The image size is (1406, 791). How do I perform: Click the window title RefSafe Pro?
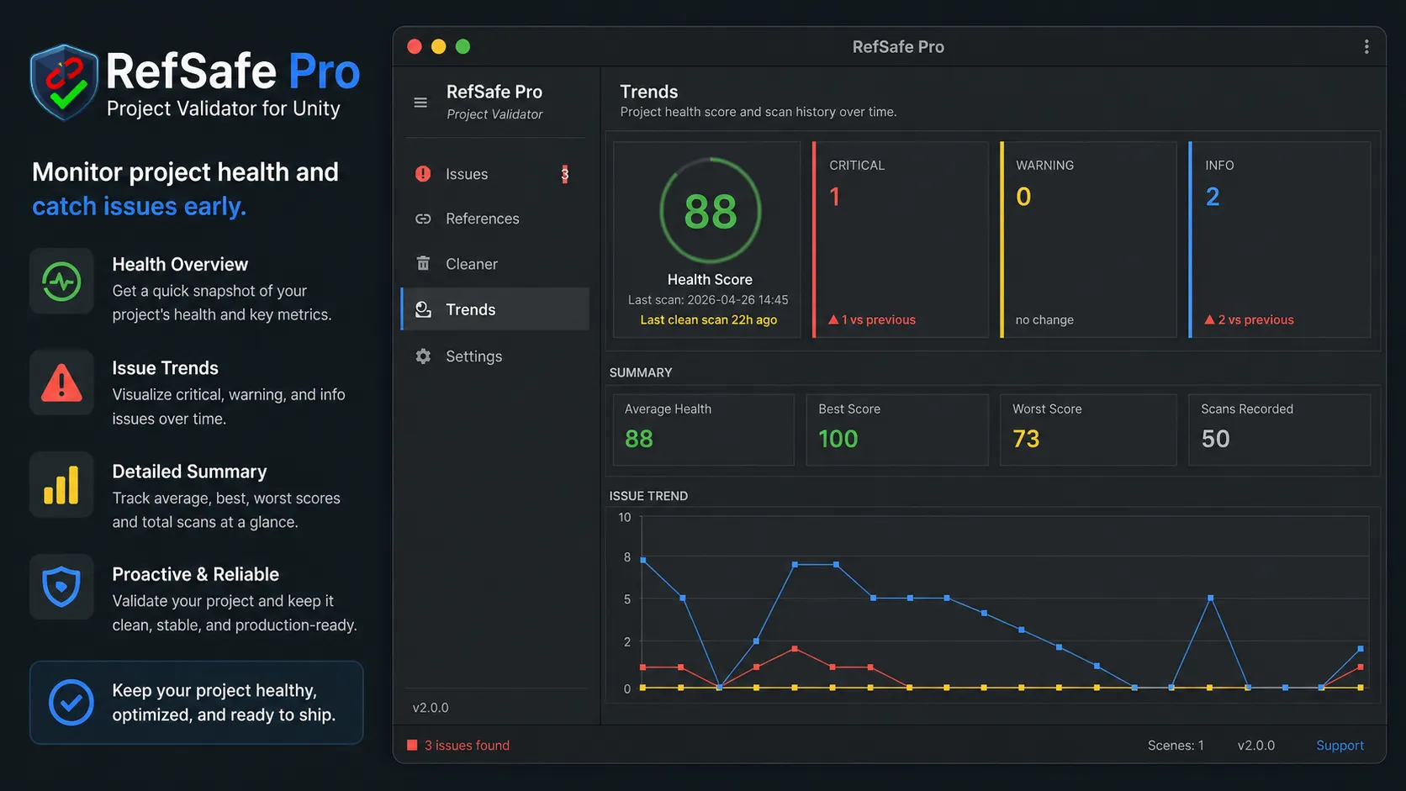click(898, 47)
